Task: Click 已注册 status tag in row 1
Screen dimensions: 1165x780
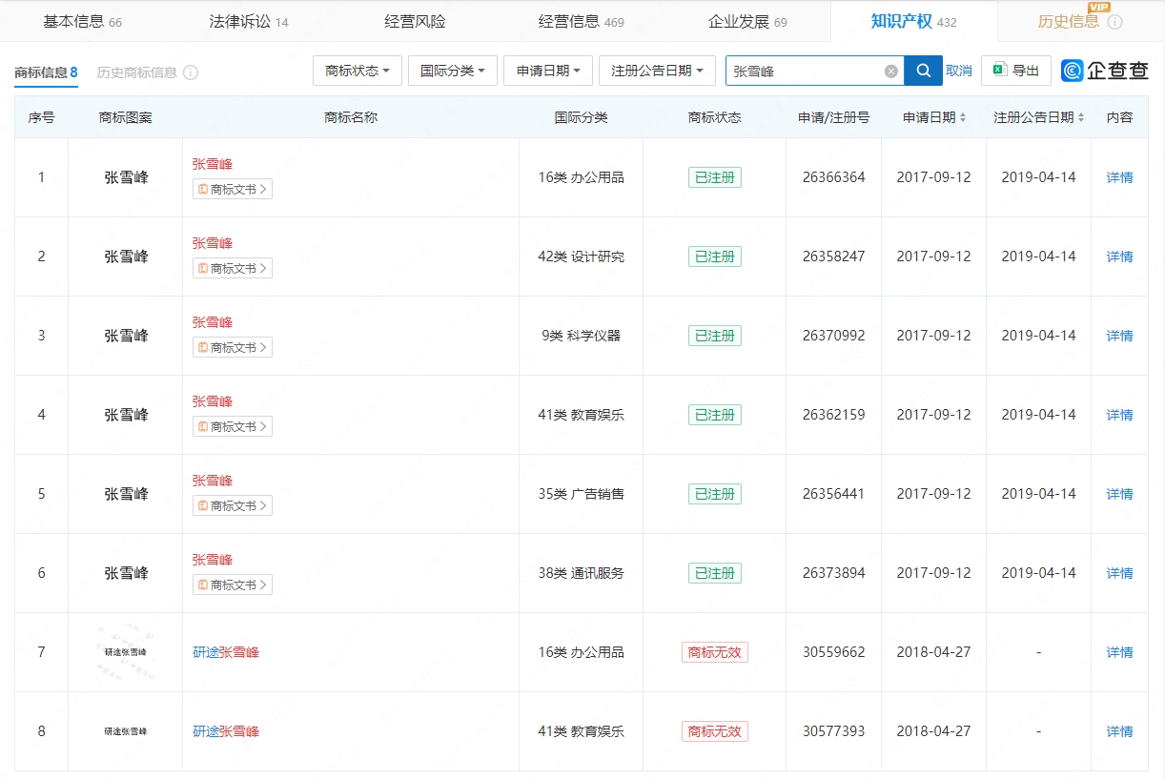Action: [715, 177]
